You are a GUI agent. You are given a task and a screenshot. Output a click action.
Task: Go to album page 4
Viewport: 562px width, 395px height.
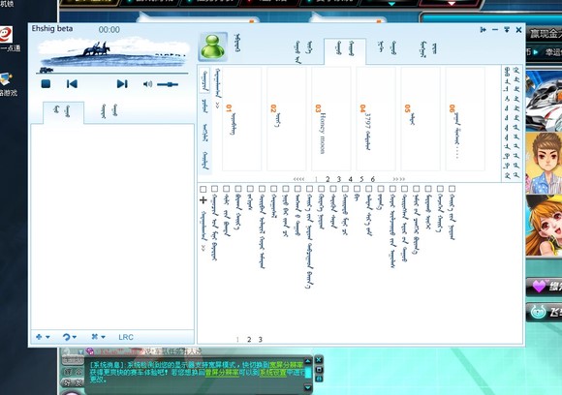pos(350,179)
